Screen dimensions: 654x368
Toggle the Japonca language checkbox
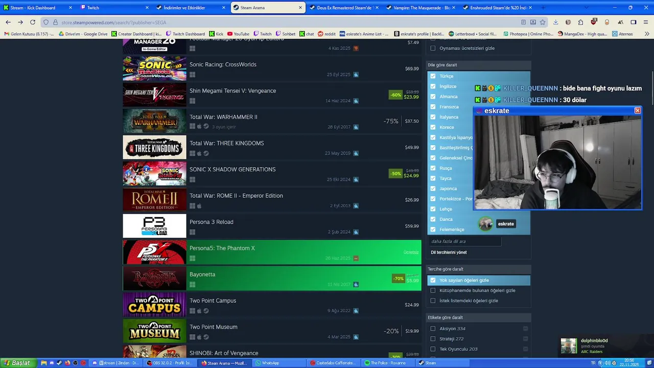pos(433,189)
